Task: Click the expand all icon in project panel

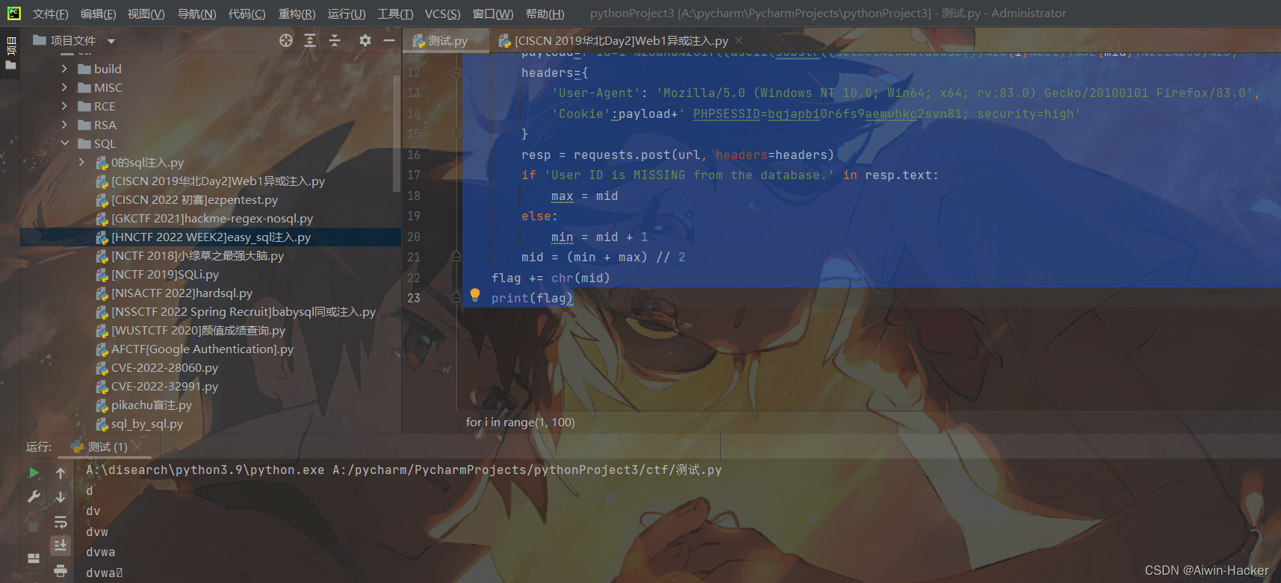Action: 310,40
